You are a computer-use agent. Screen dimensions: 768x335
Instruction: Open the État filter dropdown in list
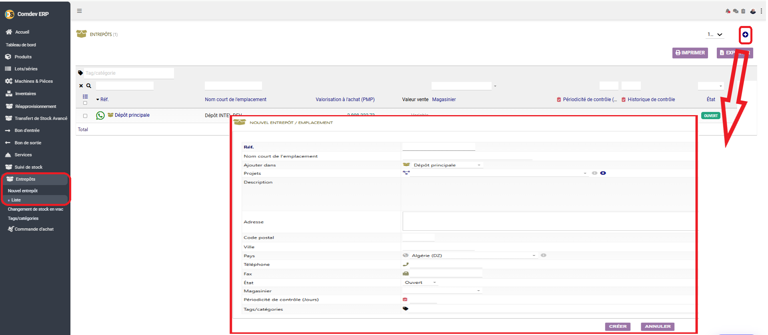tap(711, 86)
